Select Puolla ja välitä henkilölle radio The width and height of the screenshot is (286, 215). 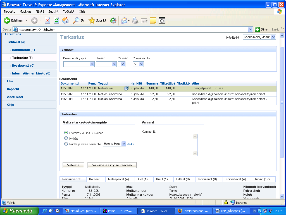coord(66,144)
